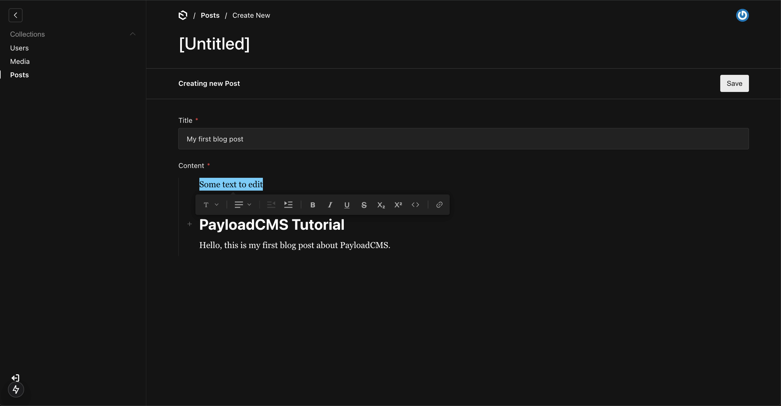Screen dimensions: 781x406
Task: Toggle inline code formatting
Action: point(415,205)
